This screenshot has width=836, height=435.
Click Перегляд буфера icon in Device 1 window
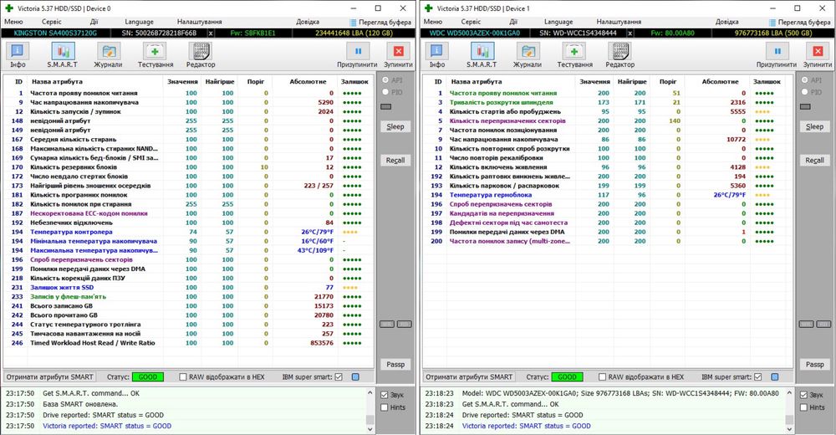coord(772,23)
